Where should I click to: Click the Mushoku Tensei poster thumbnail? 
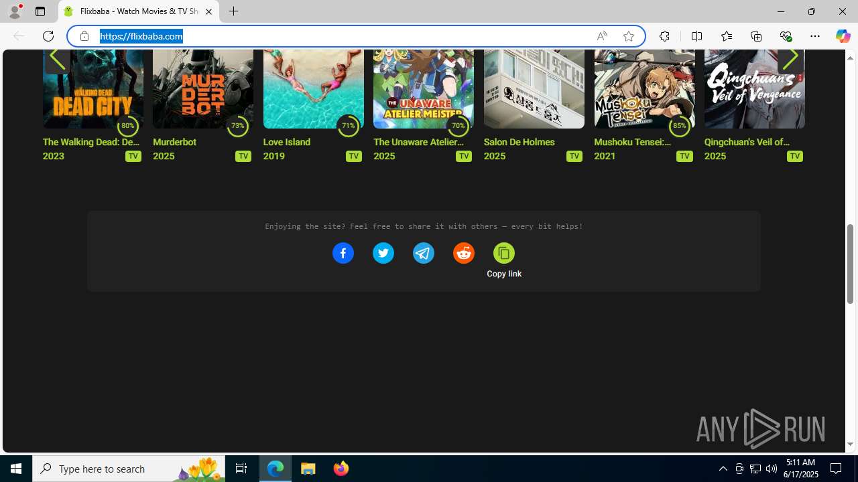(x=644, y=88)
